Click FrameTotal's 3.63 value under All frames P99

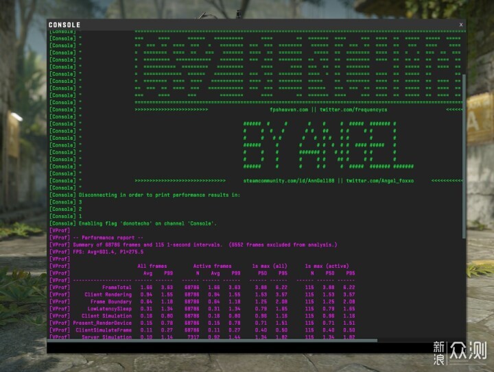click(167, 288)
